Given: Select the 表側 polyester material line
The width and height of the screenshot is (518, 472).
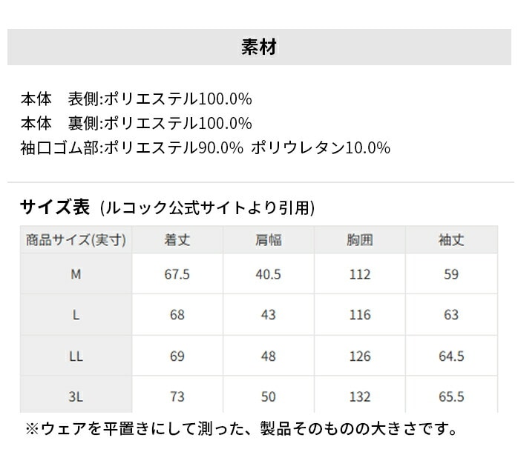Looking at the screenshot, I should pos(136,99).
